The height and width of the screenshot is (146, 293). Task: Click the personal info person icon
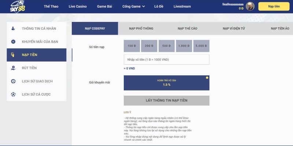pyautogui.click(x=13, y=28)
